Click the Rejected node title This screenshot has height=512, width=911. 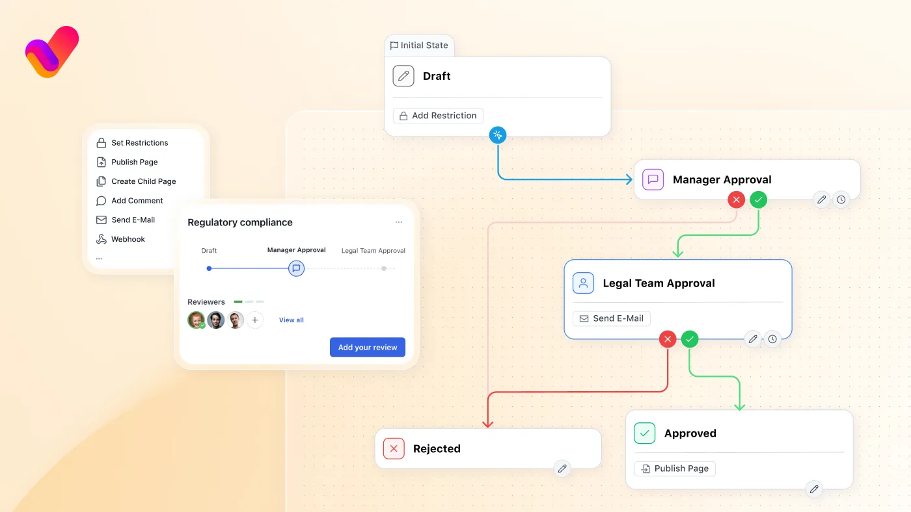click(437, 448)
